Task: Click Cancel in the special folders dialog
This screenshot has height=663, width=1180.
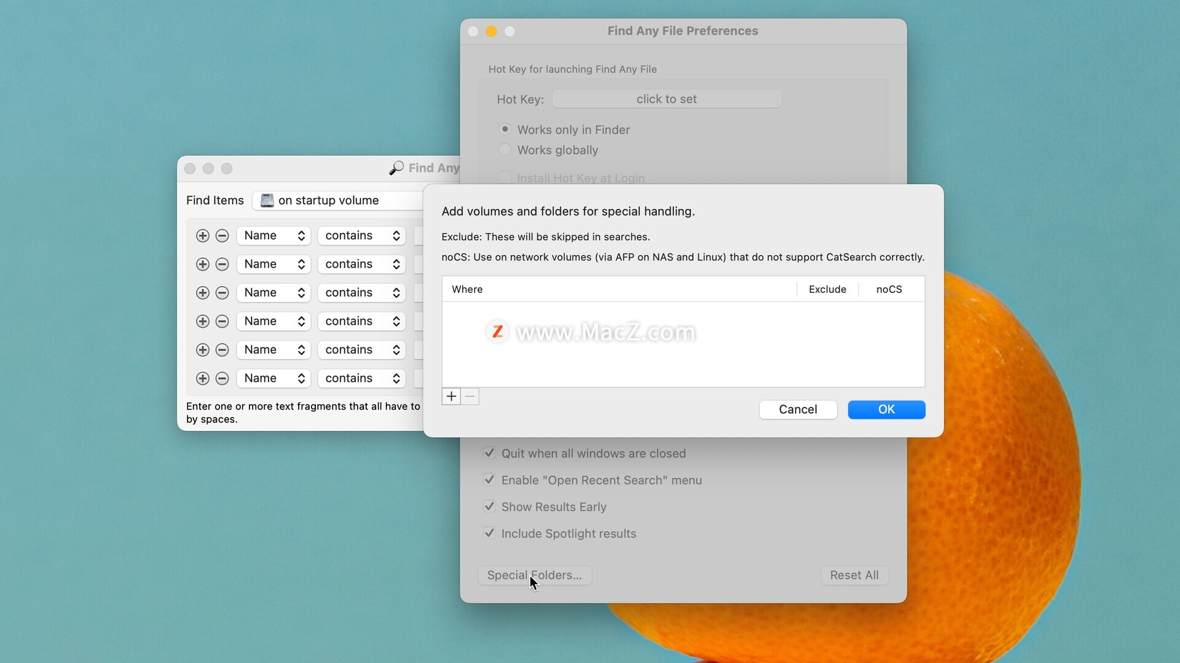Action: tap(798, 409)
